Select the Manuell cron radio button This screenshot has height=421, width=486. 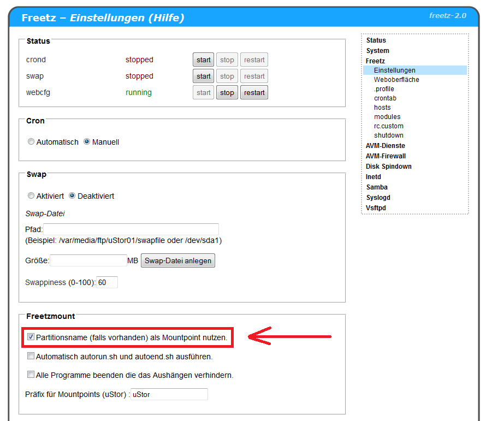[x=87, y=142]
